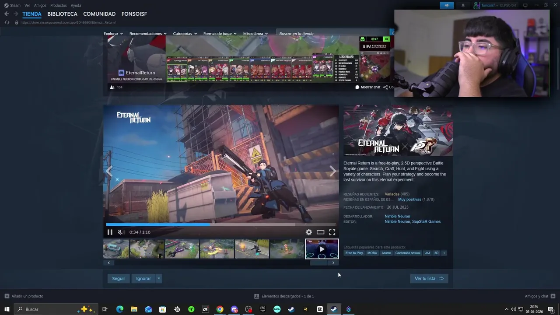
Task: Click Mostrar chat on the broadcast
Action: (368, 87)
